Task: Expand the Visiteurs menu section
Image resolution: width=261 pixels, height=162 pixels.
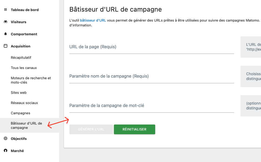Action: [18, 22]
